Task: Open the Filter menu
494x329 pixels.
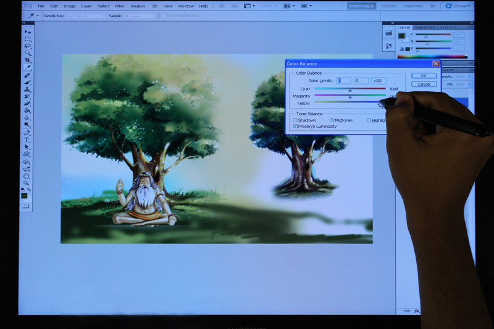Action: click(119, 6)
